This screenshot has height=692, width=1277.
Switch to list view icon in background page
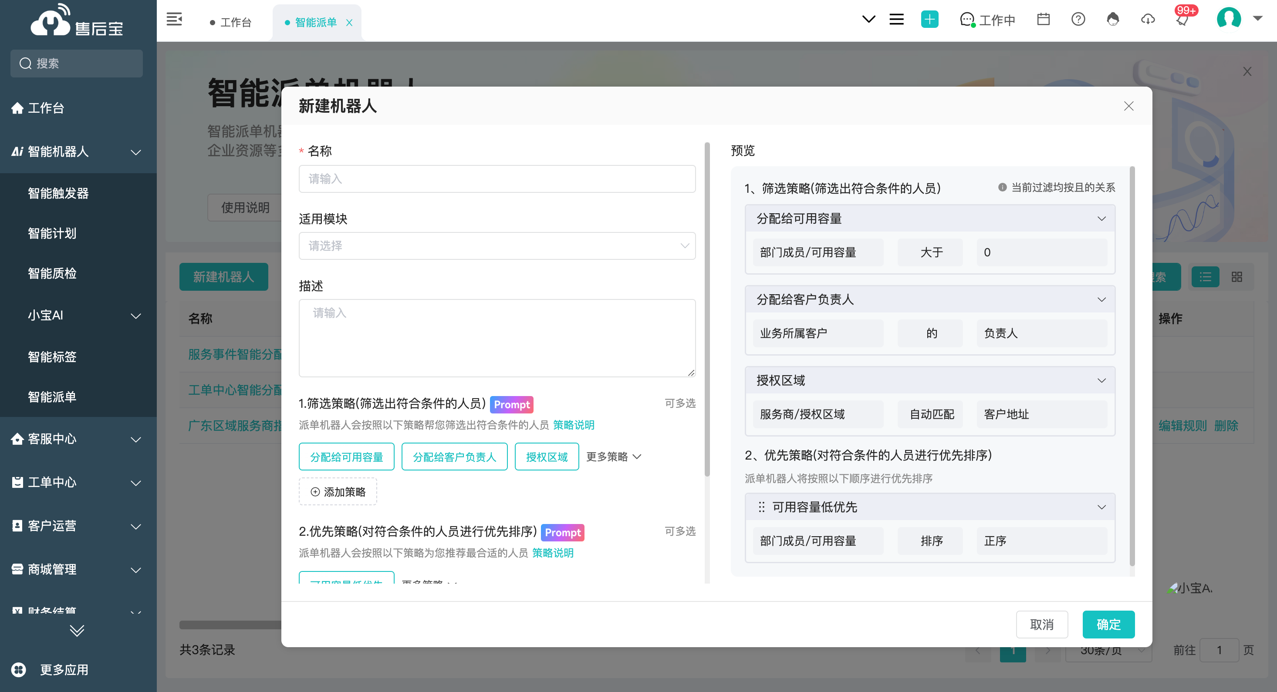point(1205,276)
